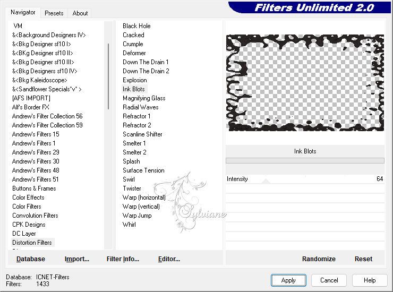Reset the filter settings
This screenshot has width=393, height=292.
click(363, 259)
